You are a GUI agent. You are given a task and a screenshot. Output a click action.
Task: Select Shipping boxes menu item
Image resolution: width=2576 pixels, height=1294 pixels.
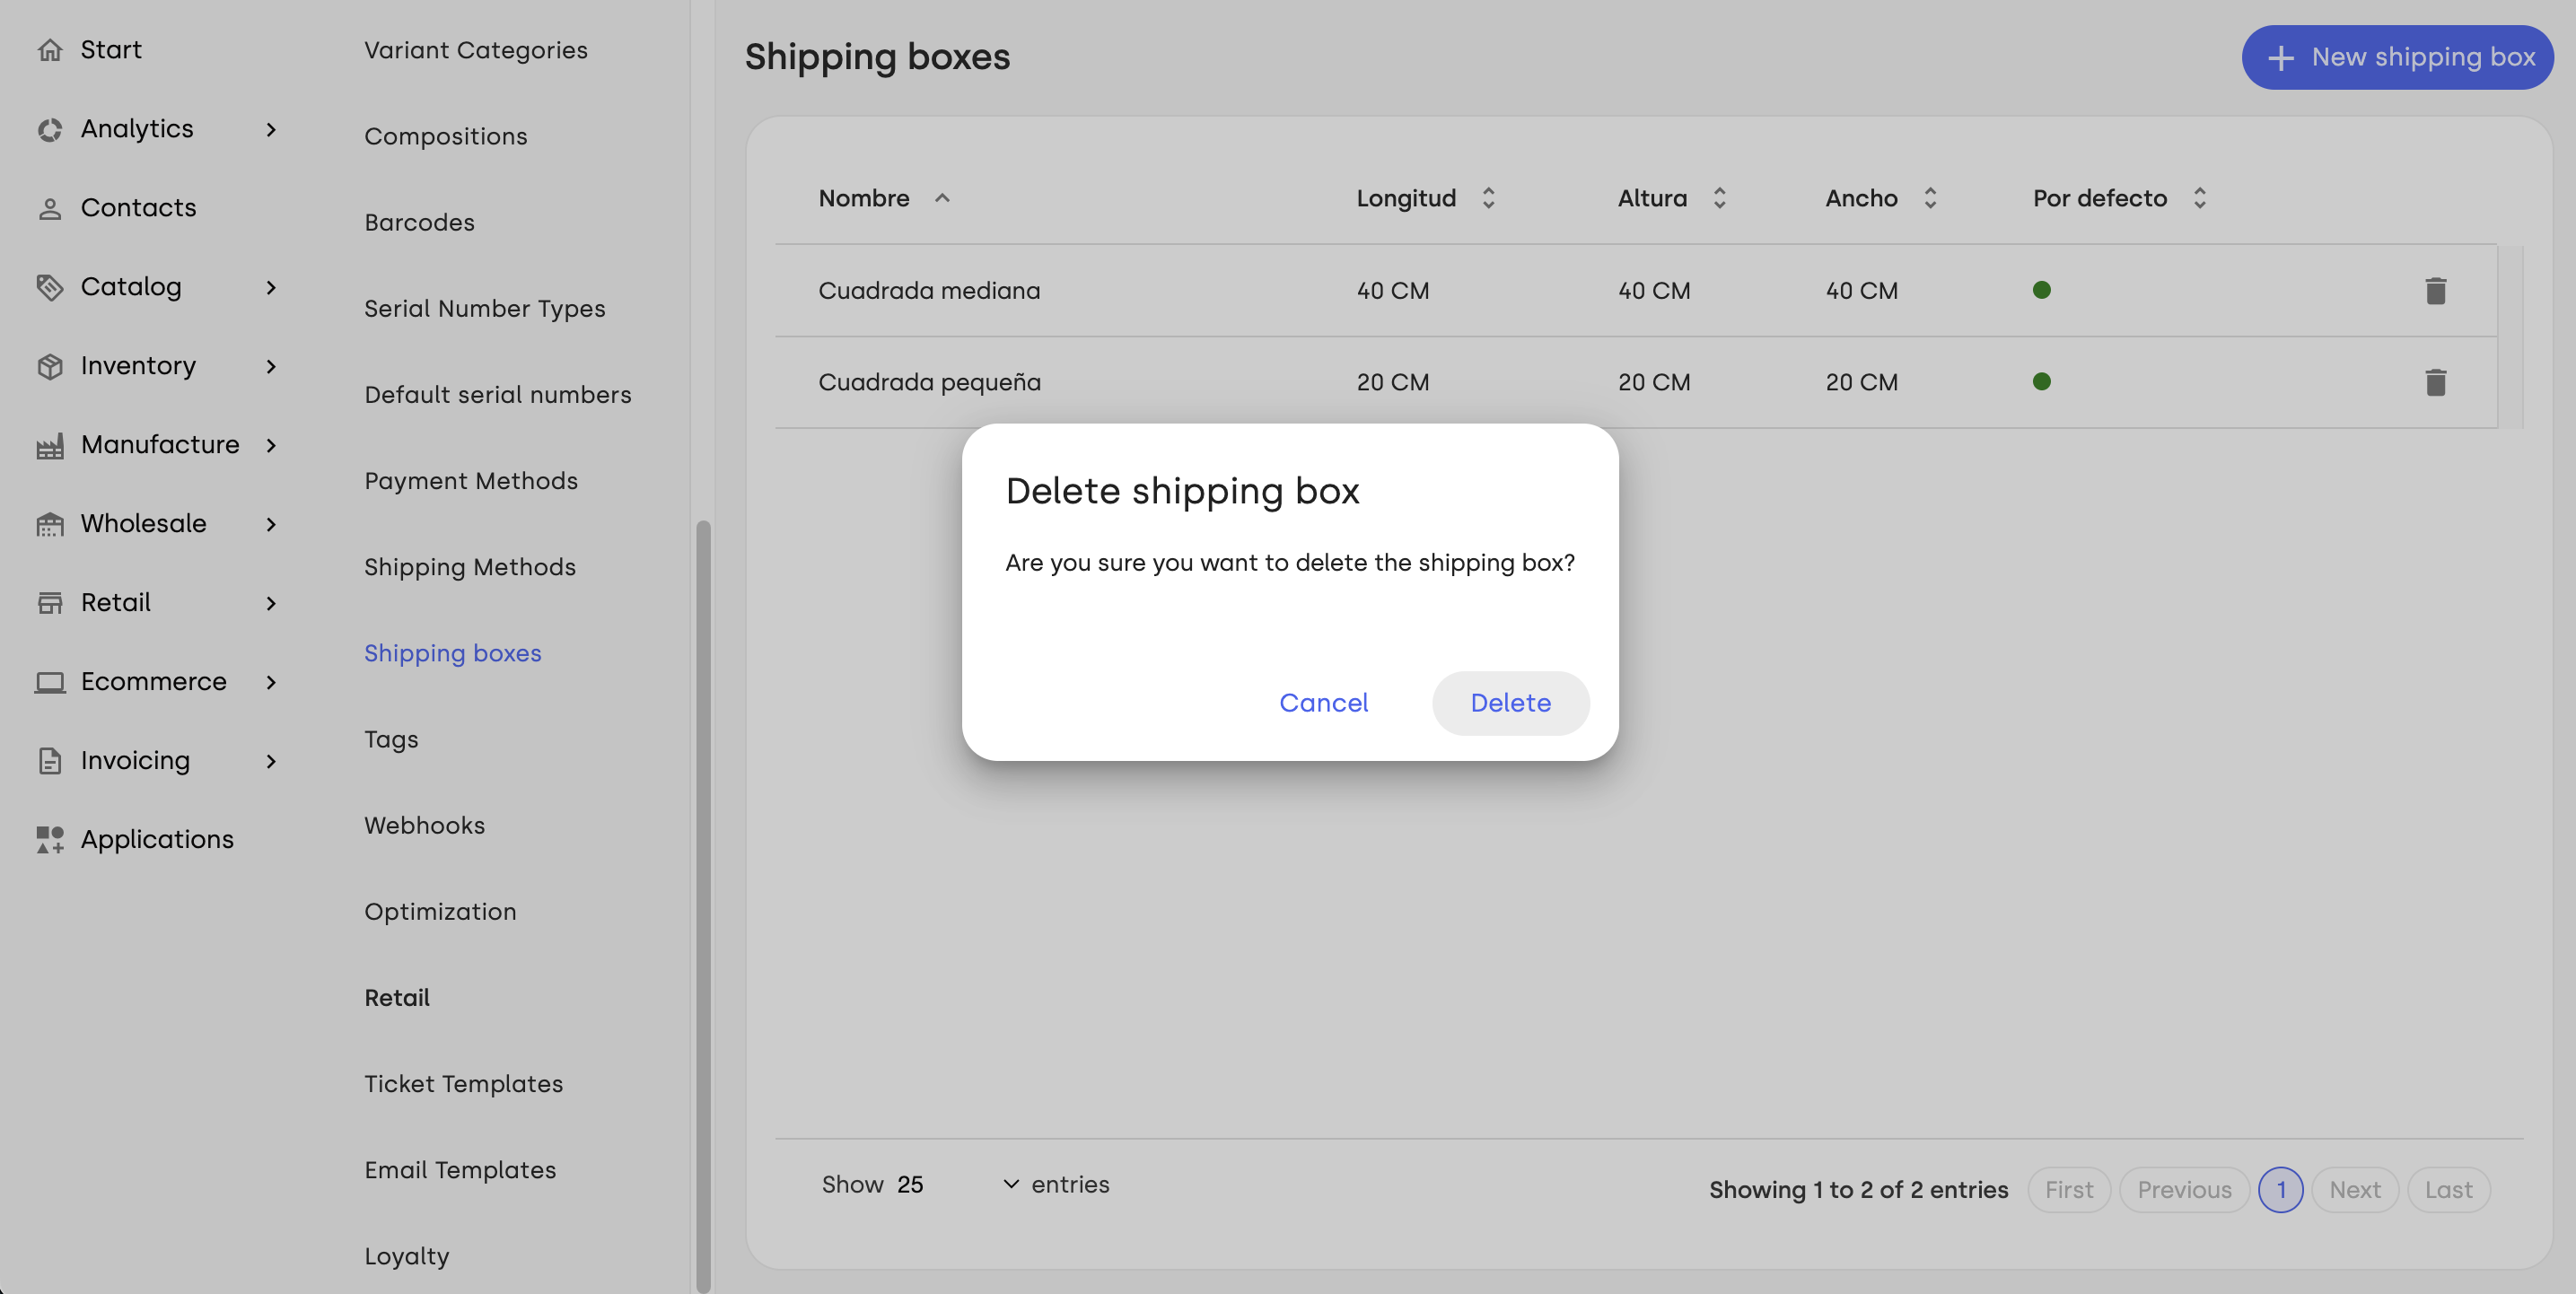(x=452, y=653)
